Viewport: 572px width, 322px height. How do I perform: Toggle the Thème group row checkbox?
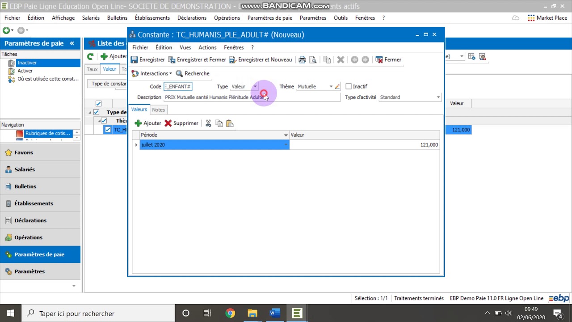pyautogui.click(x=104, y=121)
